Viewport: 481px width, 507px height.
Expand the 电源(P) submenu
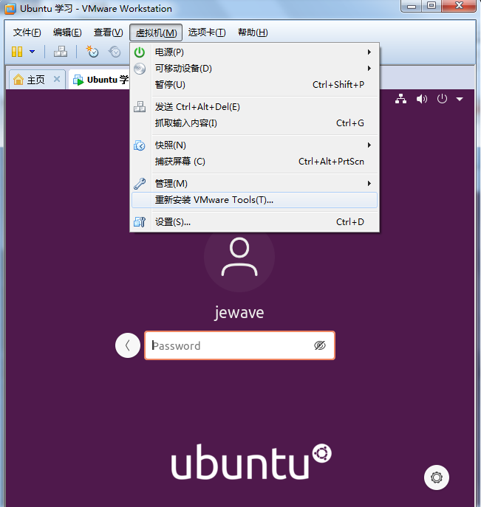(x=254, y=52)
